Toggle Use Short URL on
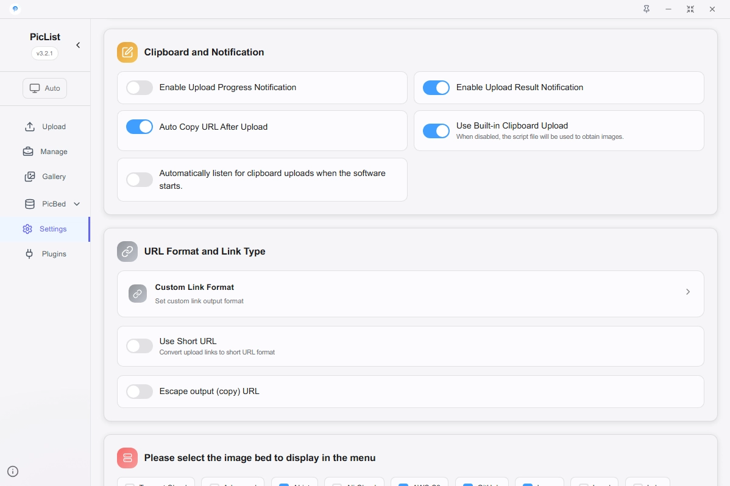 140,346
